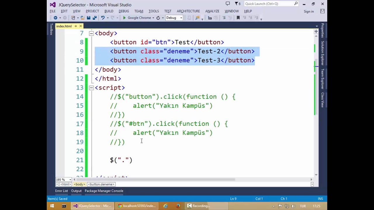Select the <html> breadcrumb tag

coord(65,184)
